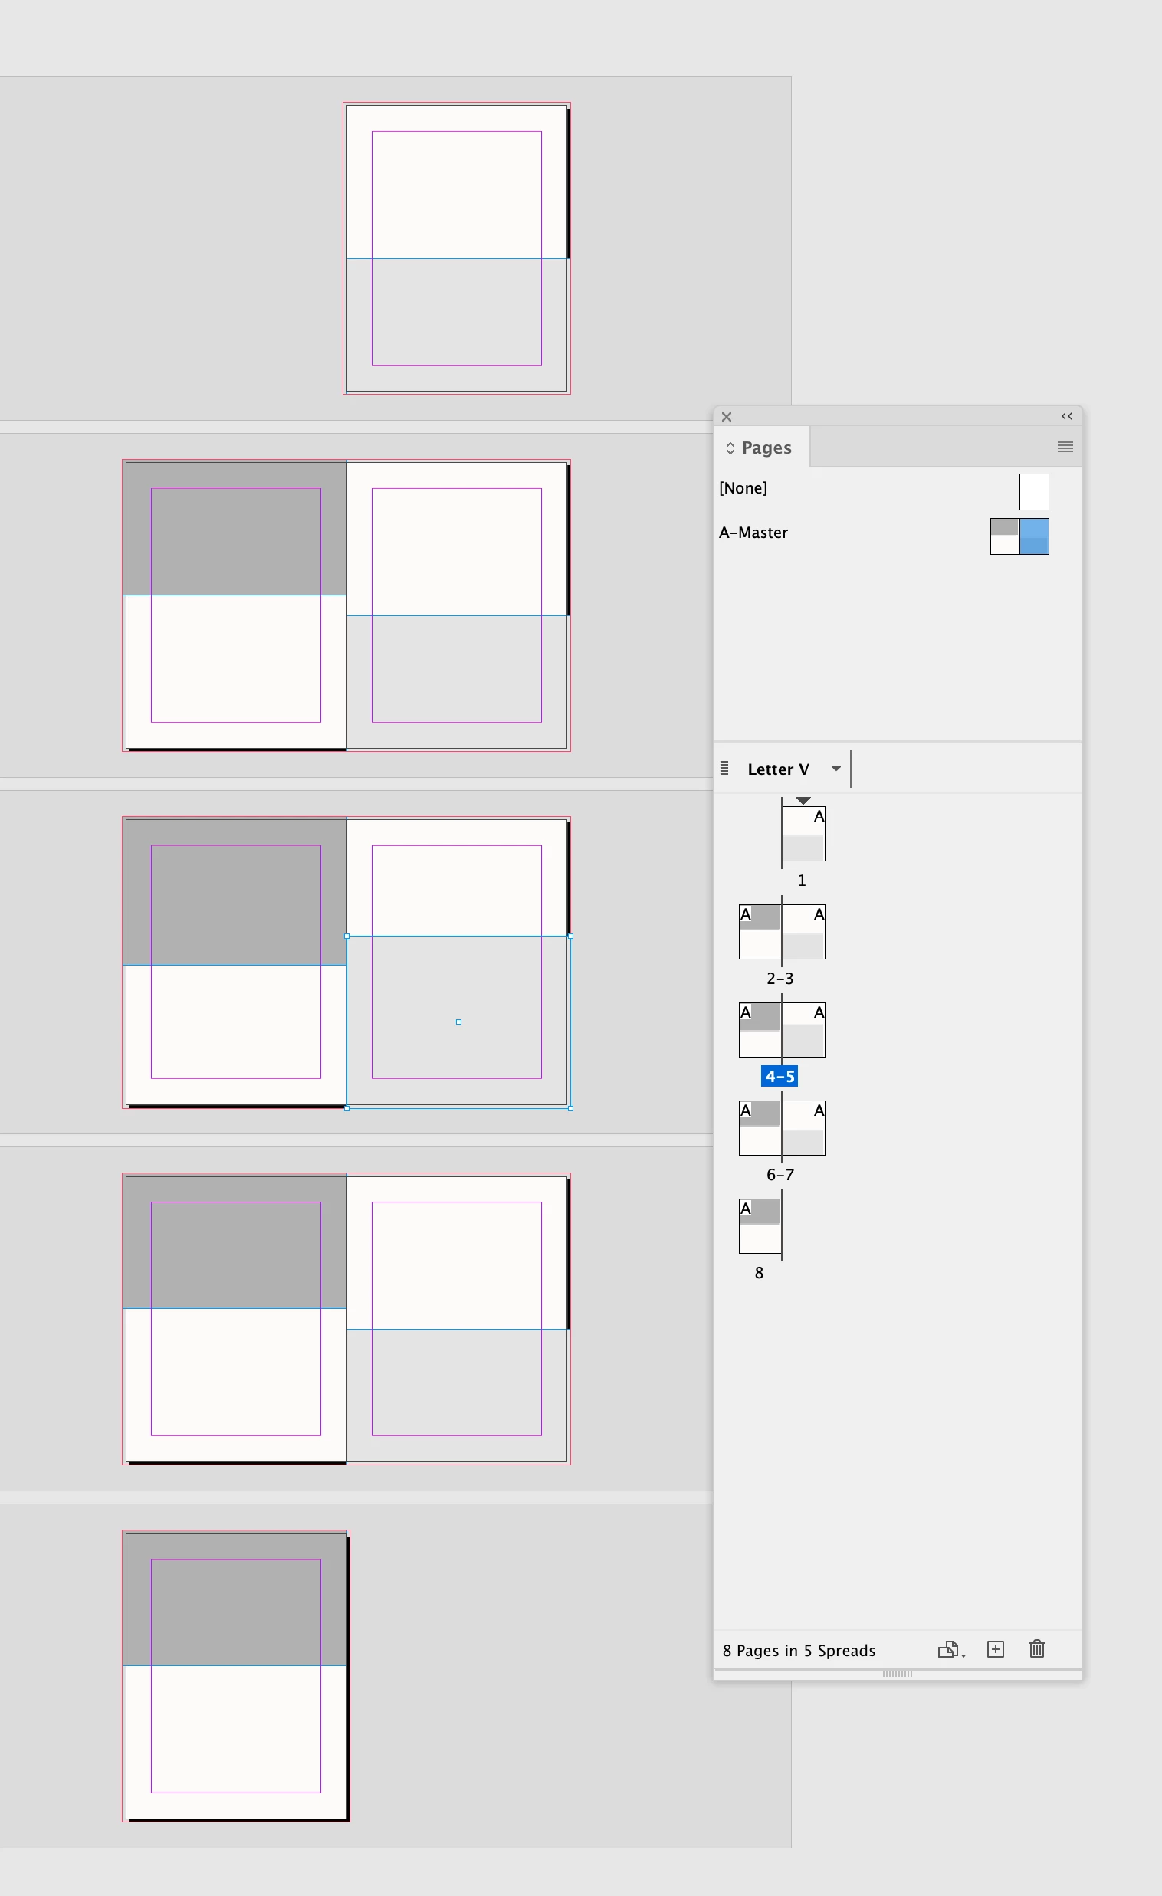
Task: Click the 8 Pages in 5 Spreads status
Action: (799, 1651)
